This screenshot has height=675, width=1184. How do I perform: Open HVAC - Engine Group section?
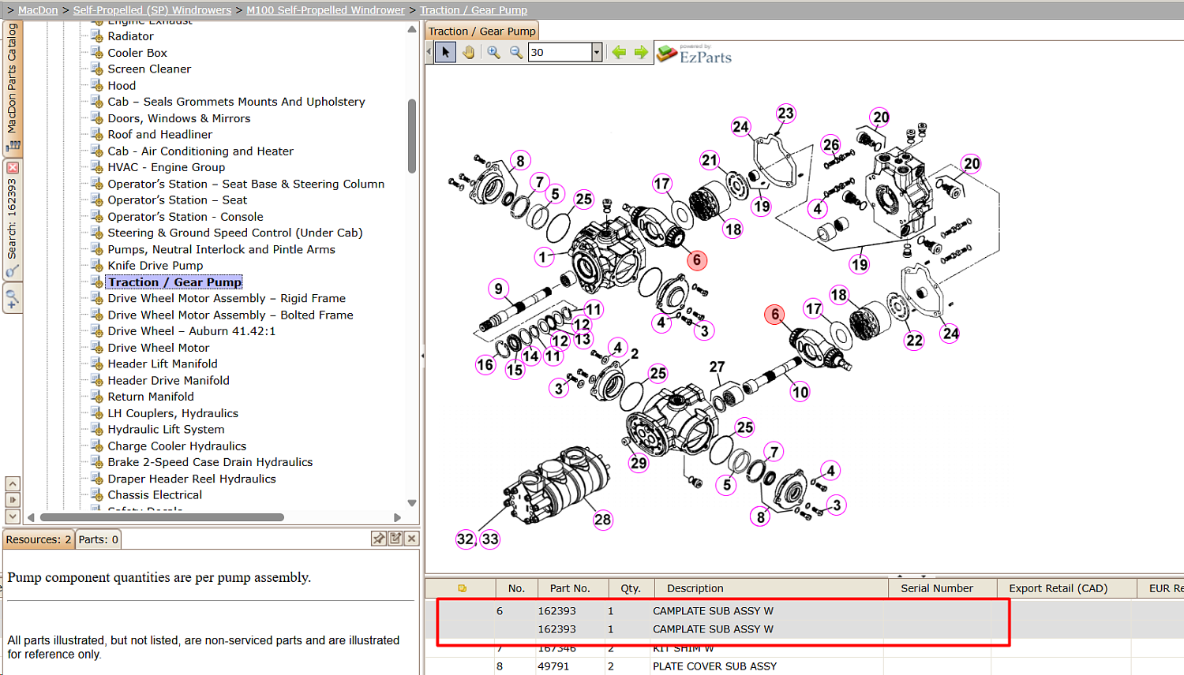click(167, 167)
